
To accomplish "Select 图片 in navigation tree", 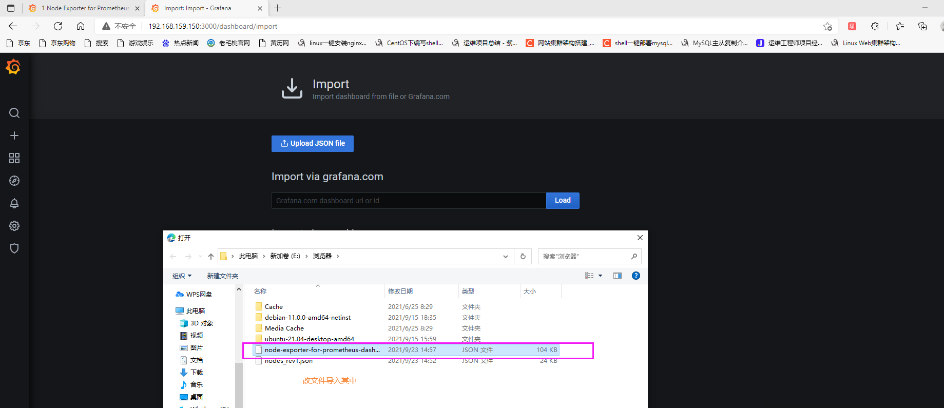I will [x=191, y=348].
